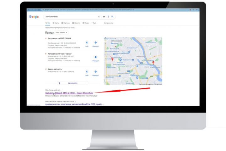
Task: Switch to the Картинки tab
Action: [66, 23]
